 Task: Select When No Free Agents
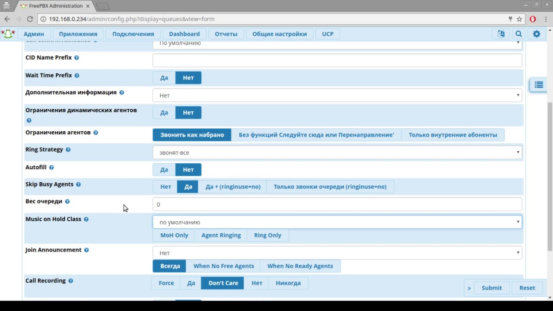click(x=224, y=266)
